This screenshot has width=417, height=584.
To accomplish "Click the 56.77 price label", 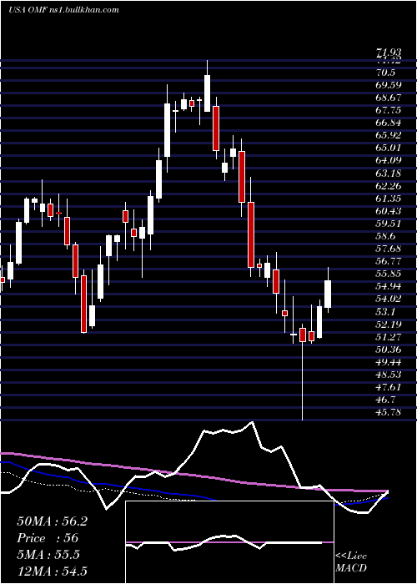I will click(x=389, y=261).
